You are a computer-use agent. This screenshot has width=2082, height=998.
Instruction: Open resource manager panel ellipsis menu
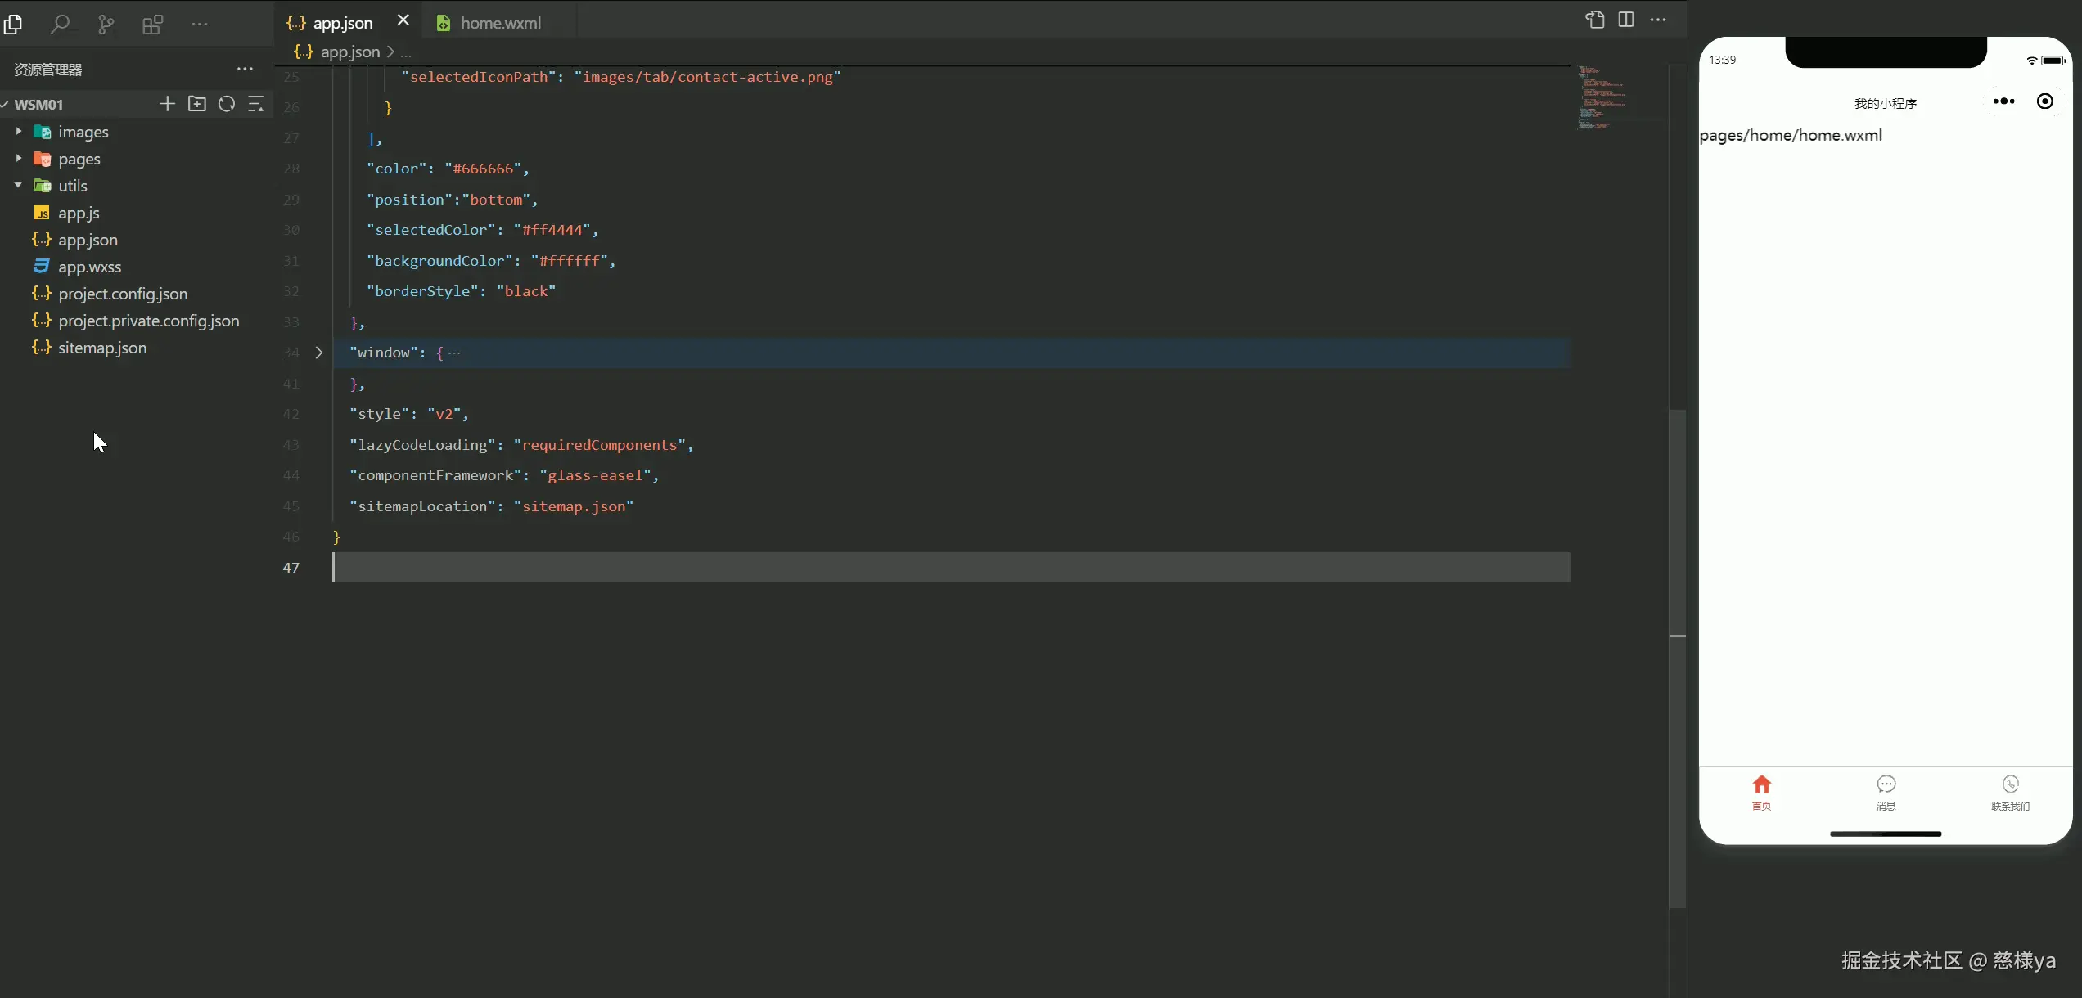coord(245,69)
